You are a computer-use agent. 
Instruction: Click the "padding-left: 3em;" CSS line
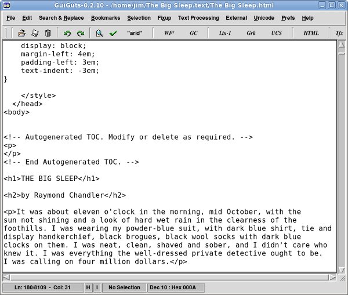60,63
